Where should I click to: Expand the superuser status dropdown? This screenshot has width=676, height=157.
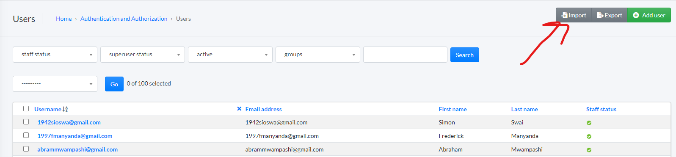143,55
